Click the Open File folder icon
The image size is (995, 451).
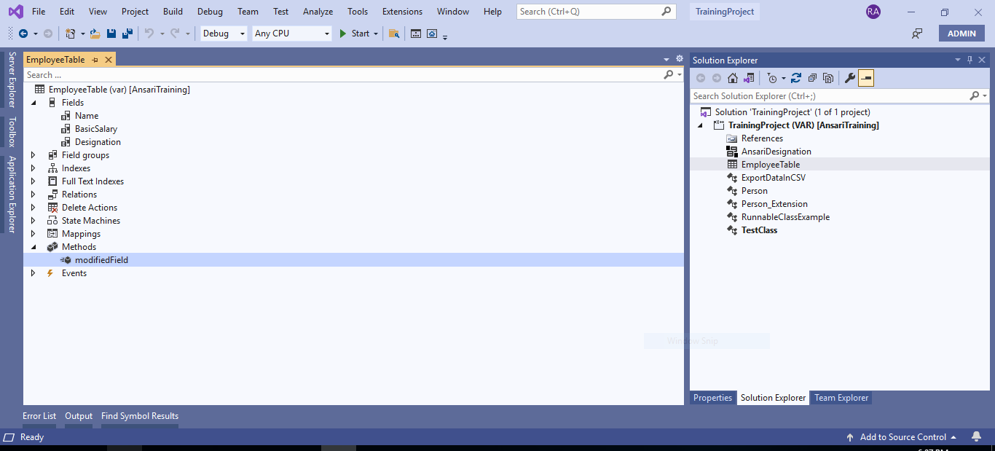tap(95, 34)
